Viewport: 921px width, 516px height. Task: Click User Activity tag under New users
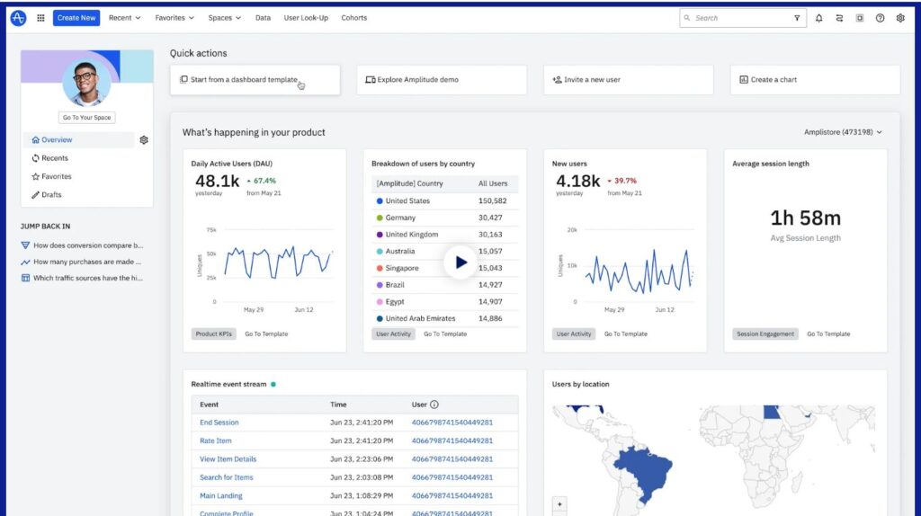click(574, 334)
